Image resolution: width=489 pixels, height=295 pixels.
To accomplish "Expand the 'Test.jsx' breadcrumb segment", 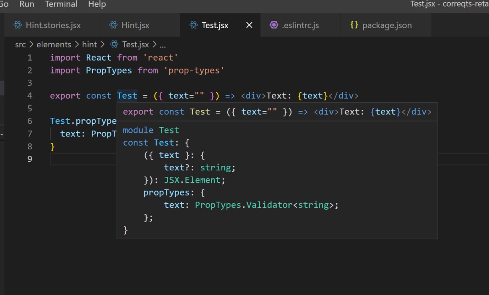I will click(x=136, y=45).
